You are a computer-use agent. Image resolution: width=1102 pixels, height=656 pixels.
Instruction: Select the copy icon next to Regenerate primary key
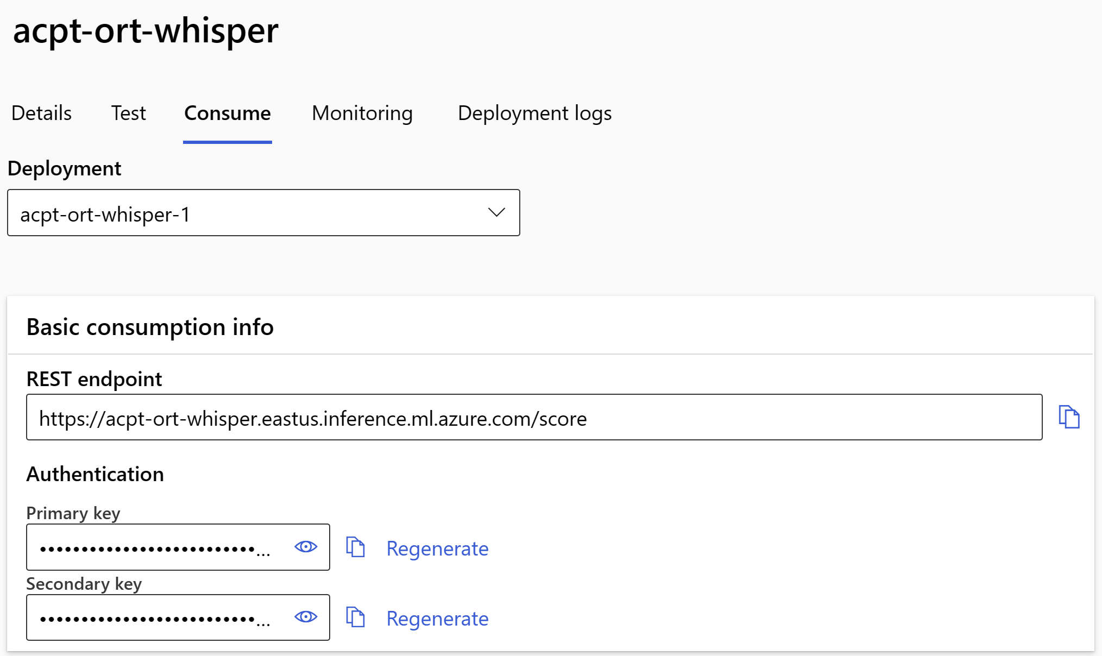(356, 547)
